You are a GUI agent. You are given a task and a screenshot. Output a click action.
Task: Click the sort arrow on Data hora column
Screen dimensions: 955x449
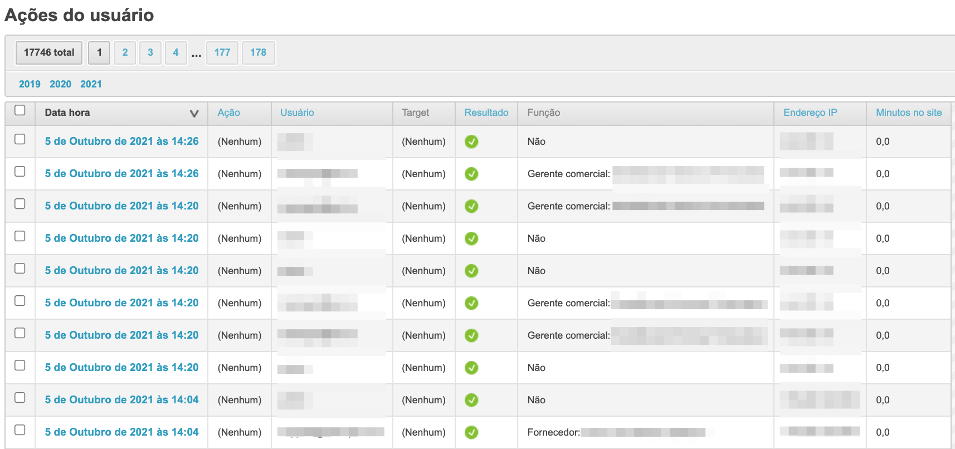coord(194,113)
